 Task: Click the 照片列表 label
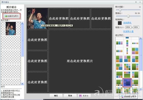[x=5, y=20]
